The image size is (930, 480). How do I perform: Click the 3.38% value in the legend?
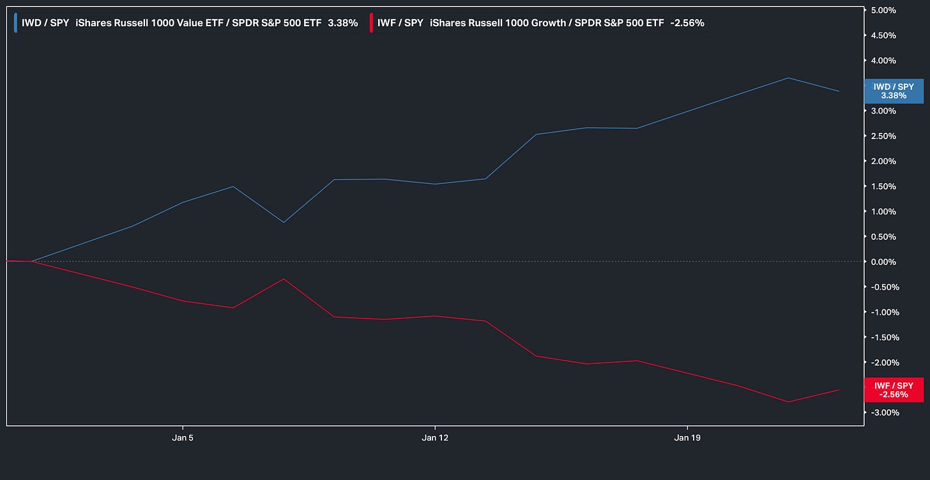pyautogui.click(x=342, y=23)
